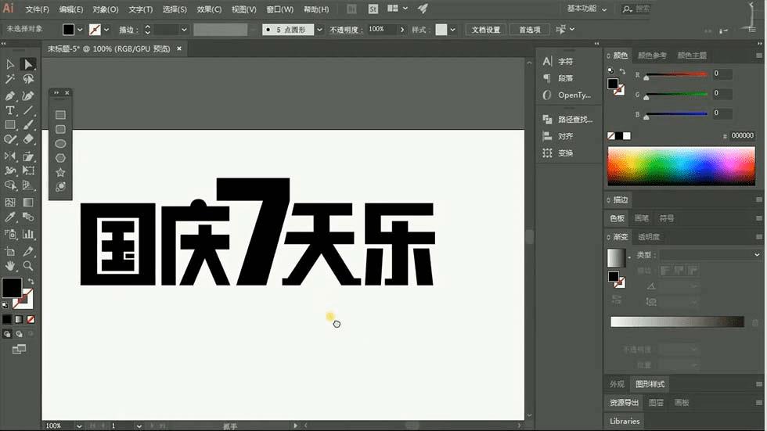Image resolution: width=767 pixels, height=431 pixels.
Task: Open the 路径查找 (Pathfinder) panel
Action: (568, 119)
